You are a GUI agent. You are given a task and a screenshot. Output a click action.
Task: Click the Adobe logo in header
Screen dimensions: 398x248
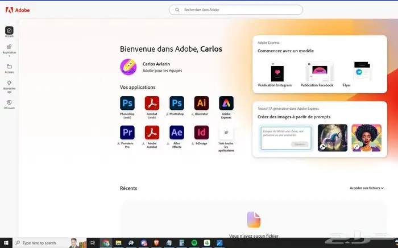[x=18, y=10]
